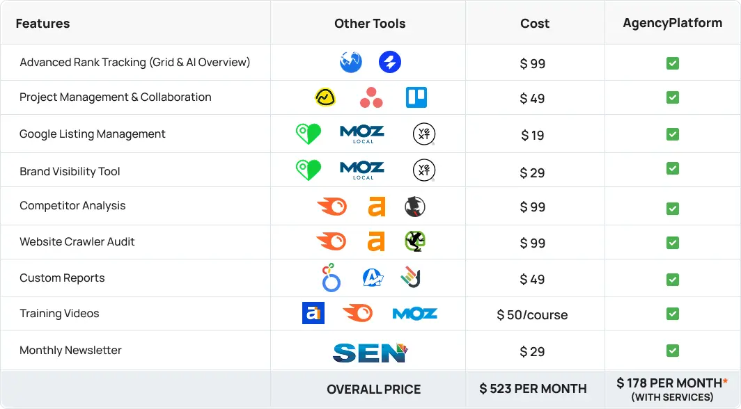This screenshot has height=409, width=741.
Task: Click the SEN newsletter logo
Action: point(370,353)
